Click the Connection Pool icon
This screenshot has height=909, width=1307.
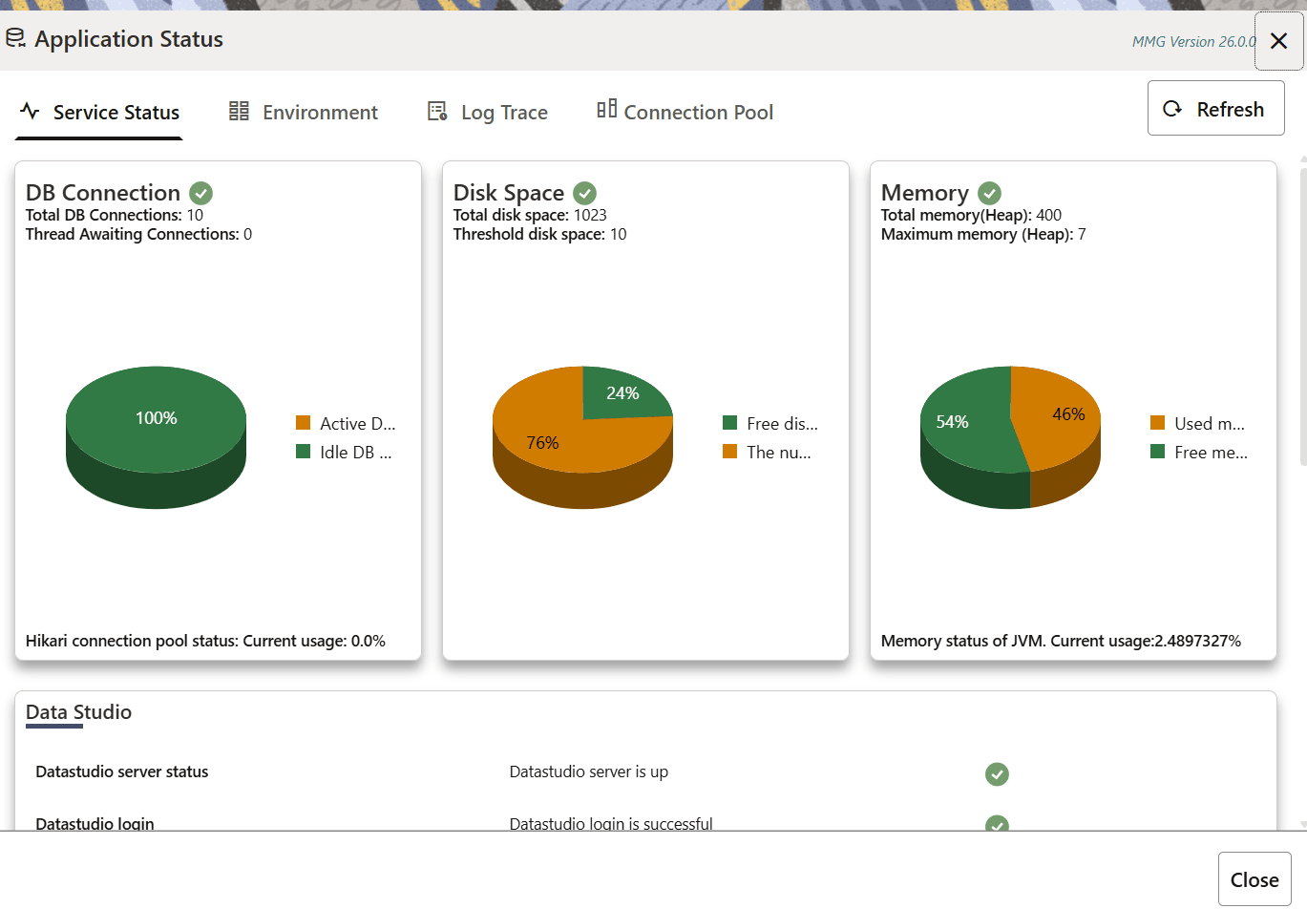click(606, 110)
